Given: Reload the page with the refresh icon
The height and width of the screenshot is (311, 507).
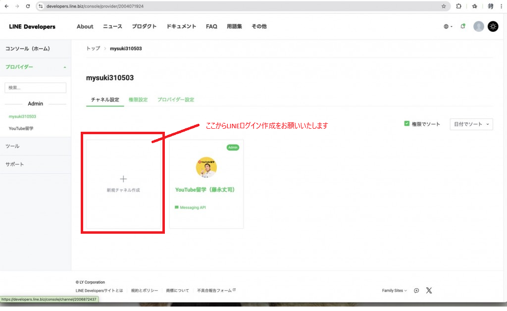Looking at the screenshot, I should 28,6.
